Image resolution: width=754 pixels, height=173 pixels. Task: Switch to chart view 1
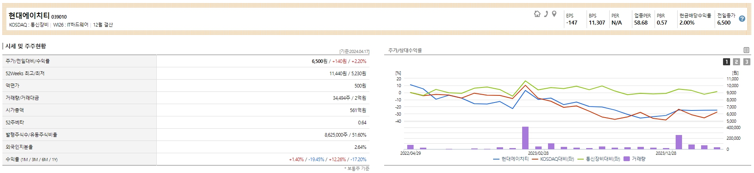tap(726, 62)
